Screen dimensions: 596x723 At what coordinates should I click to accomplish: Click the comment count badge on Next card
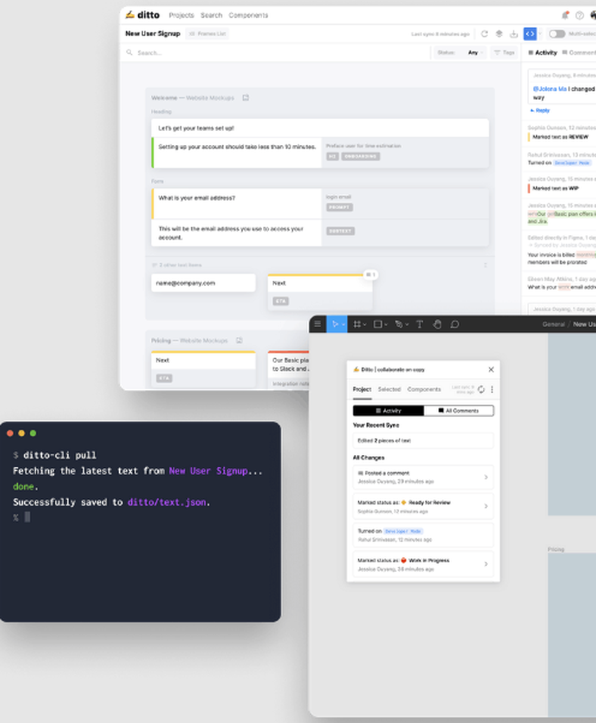(x=370, y=275)
